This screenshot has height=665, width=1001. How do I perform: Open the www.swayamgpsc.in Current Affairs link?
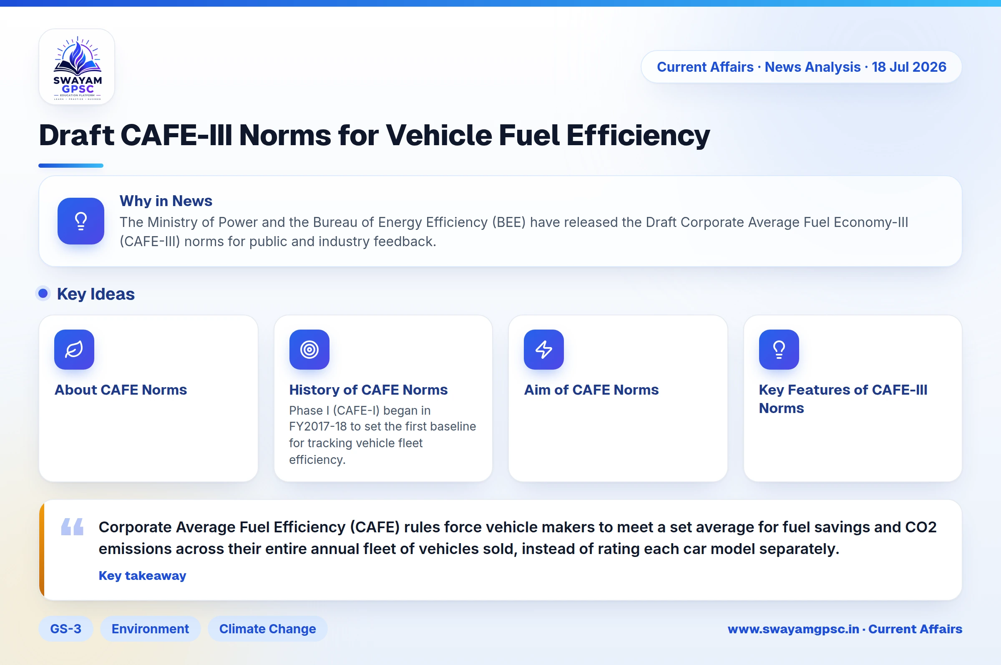(x=845, y=629)
